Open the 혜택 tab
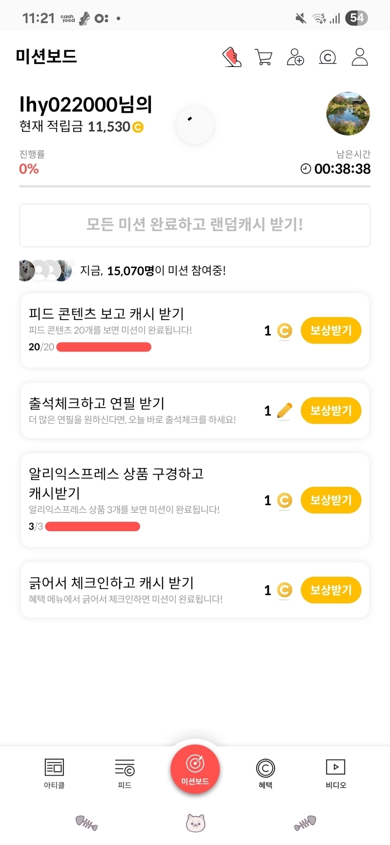Image resolution: width=390 pixels, height=845 pixels. [x=265, y=773]
